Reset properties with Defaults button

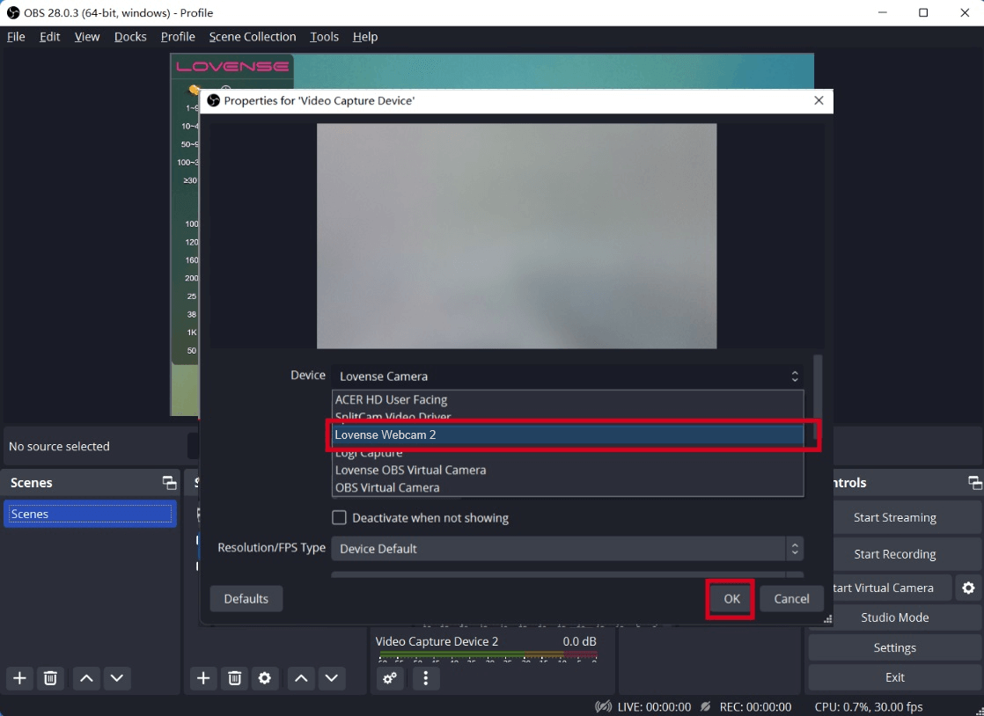(246, 599)
